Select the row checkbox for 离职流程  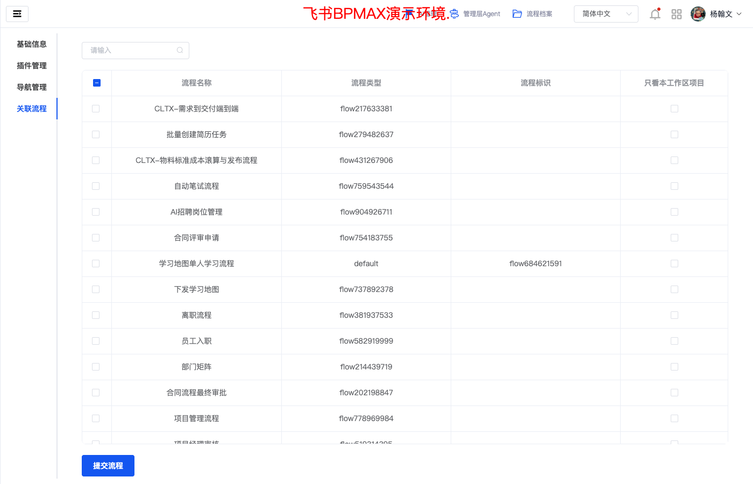[x=96, y=315]
